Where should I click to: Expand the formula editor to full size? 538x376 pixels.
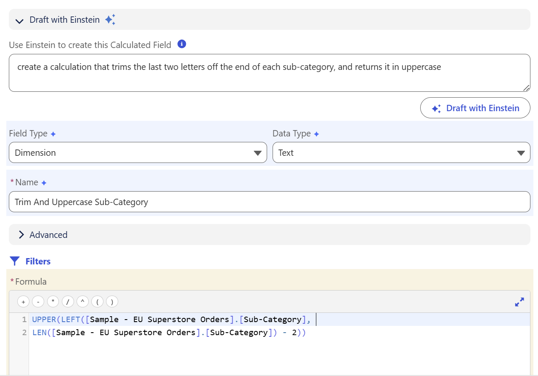pyautogui.click(x=519, y=302)
